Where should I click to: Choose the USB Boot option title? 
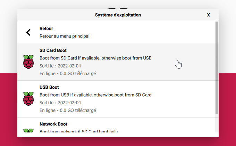pyautogui.click(x=49, y=87)
